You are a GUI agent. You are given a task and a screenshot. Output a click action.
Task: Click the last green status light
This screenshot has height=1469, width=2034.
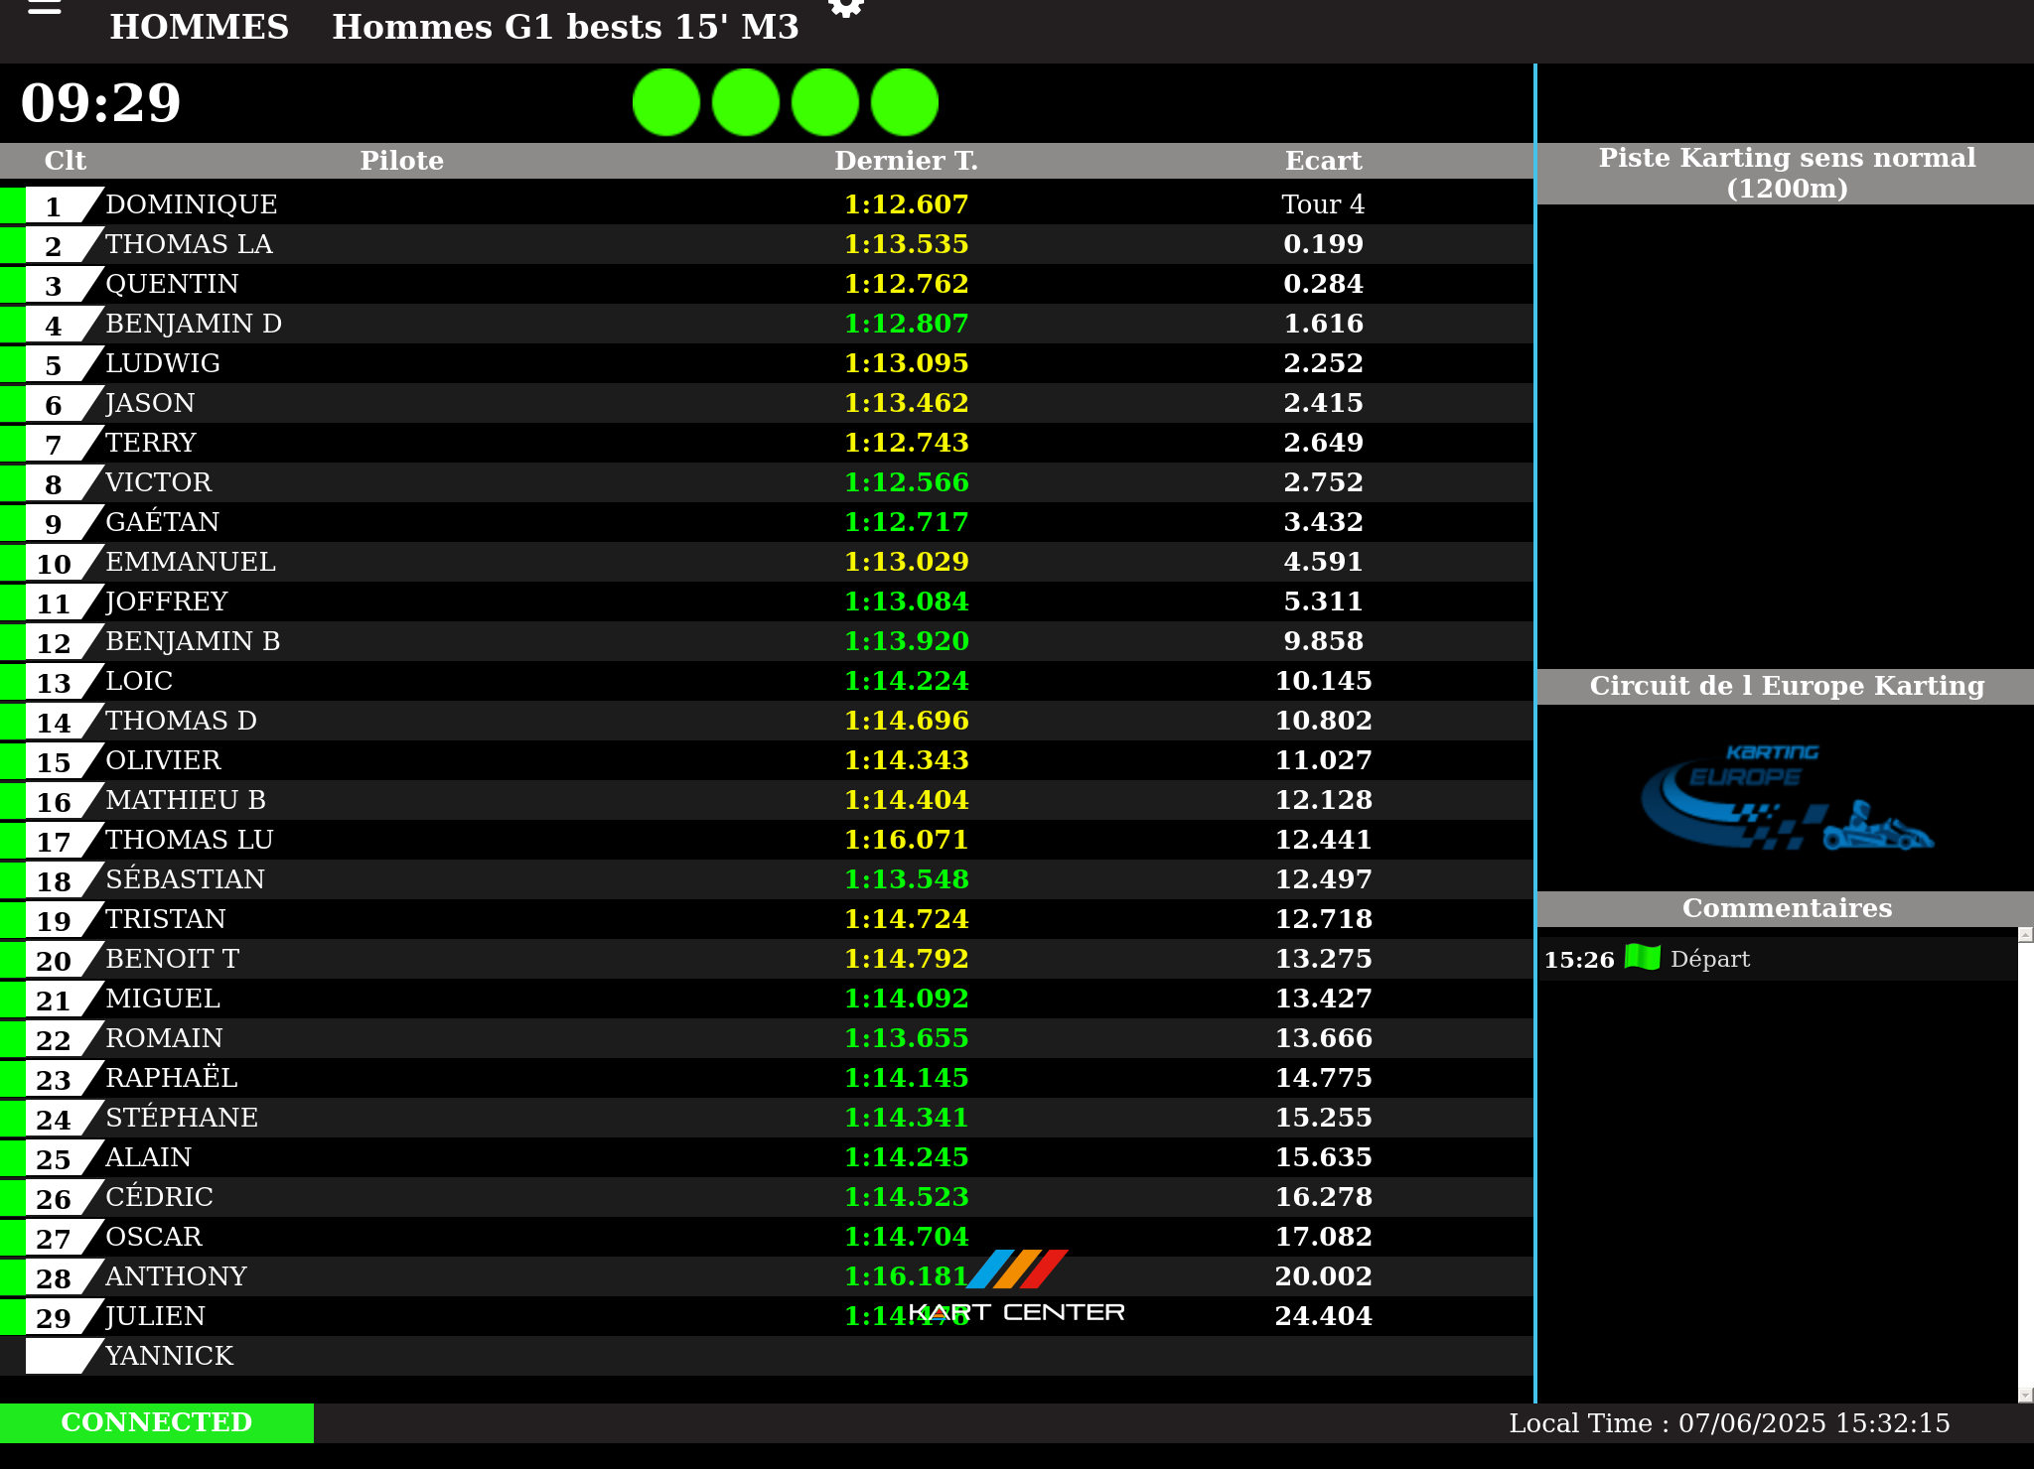905,102
